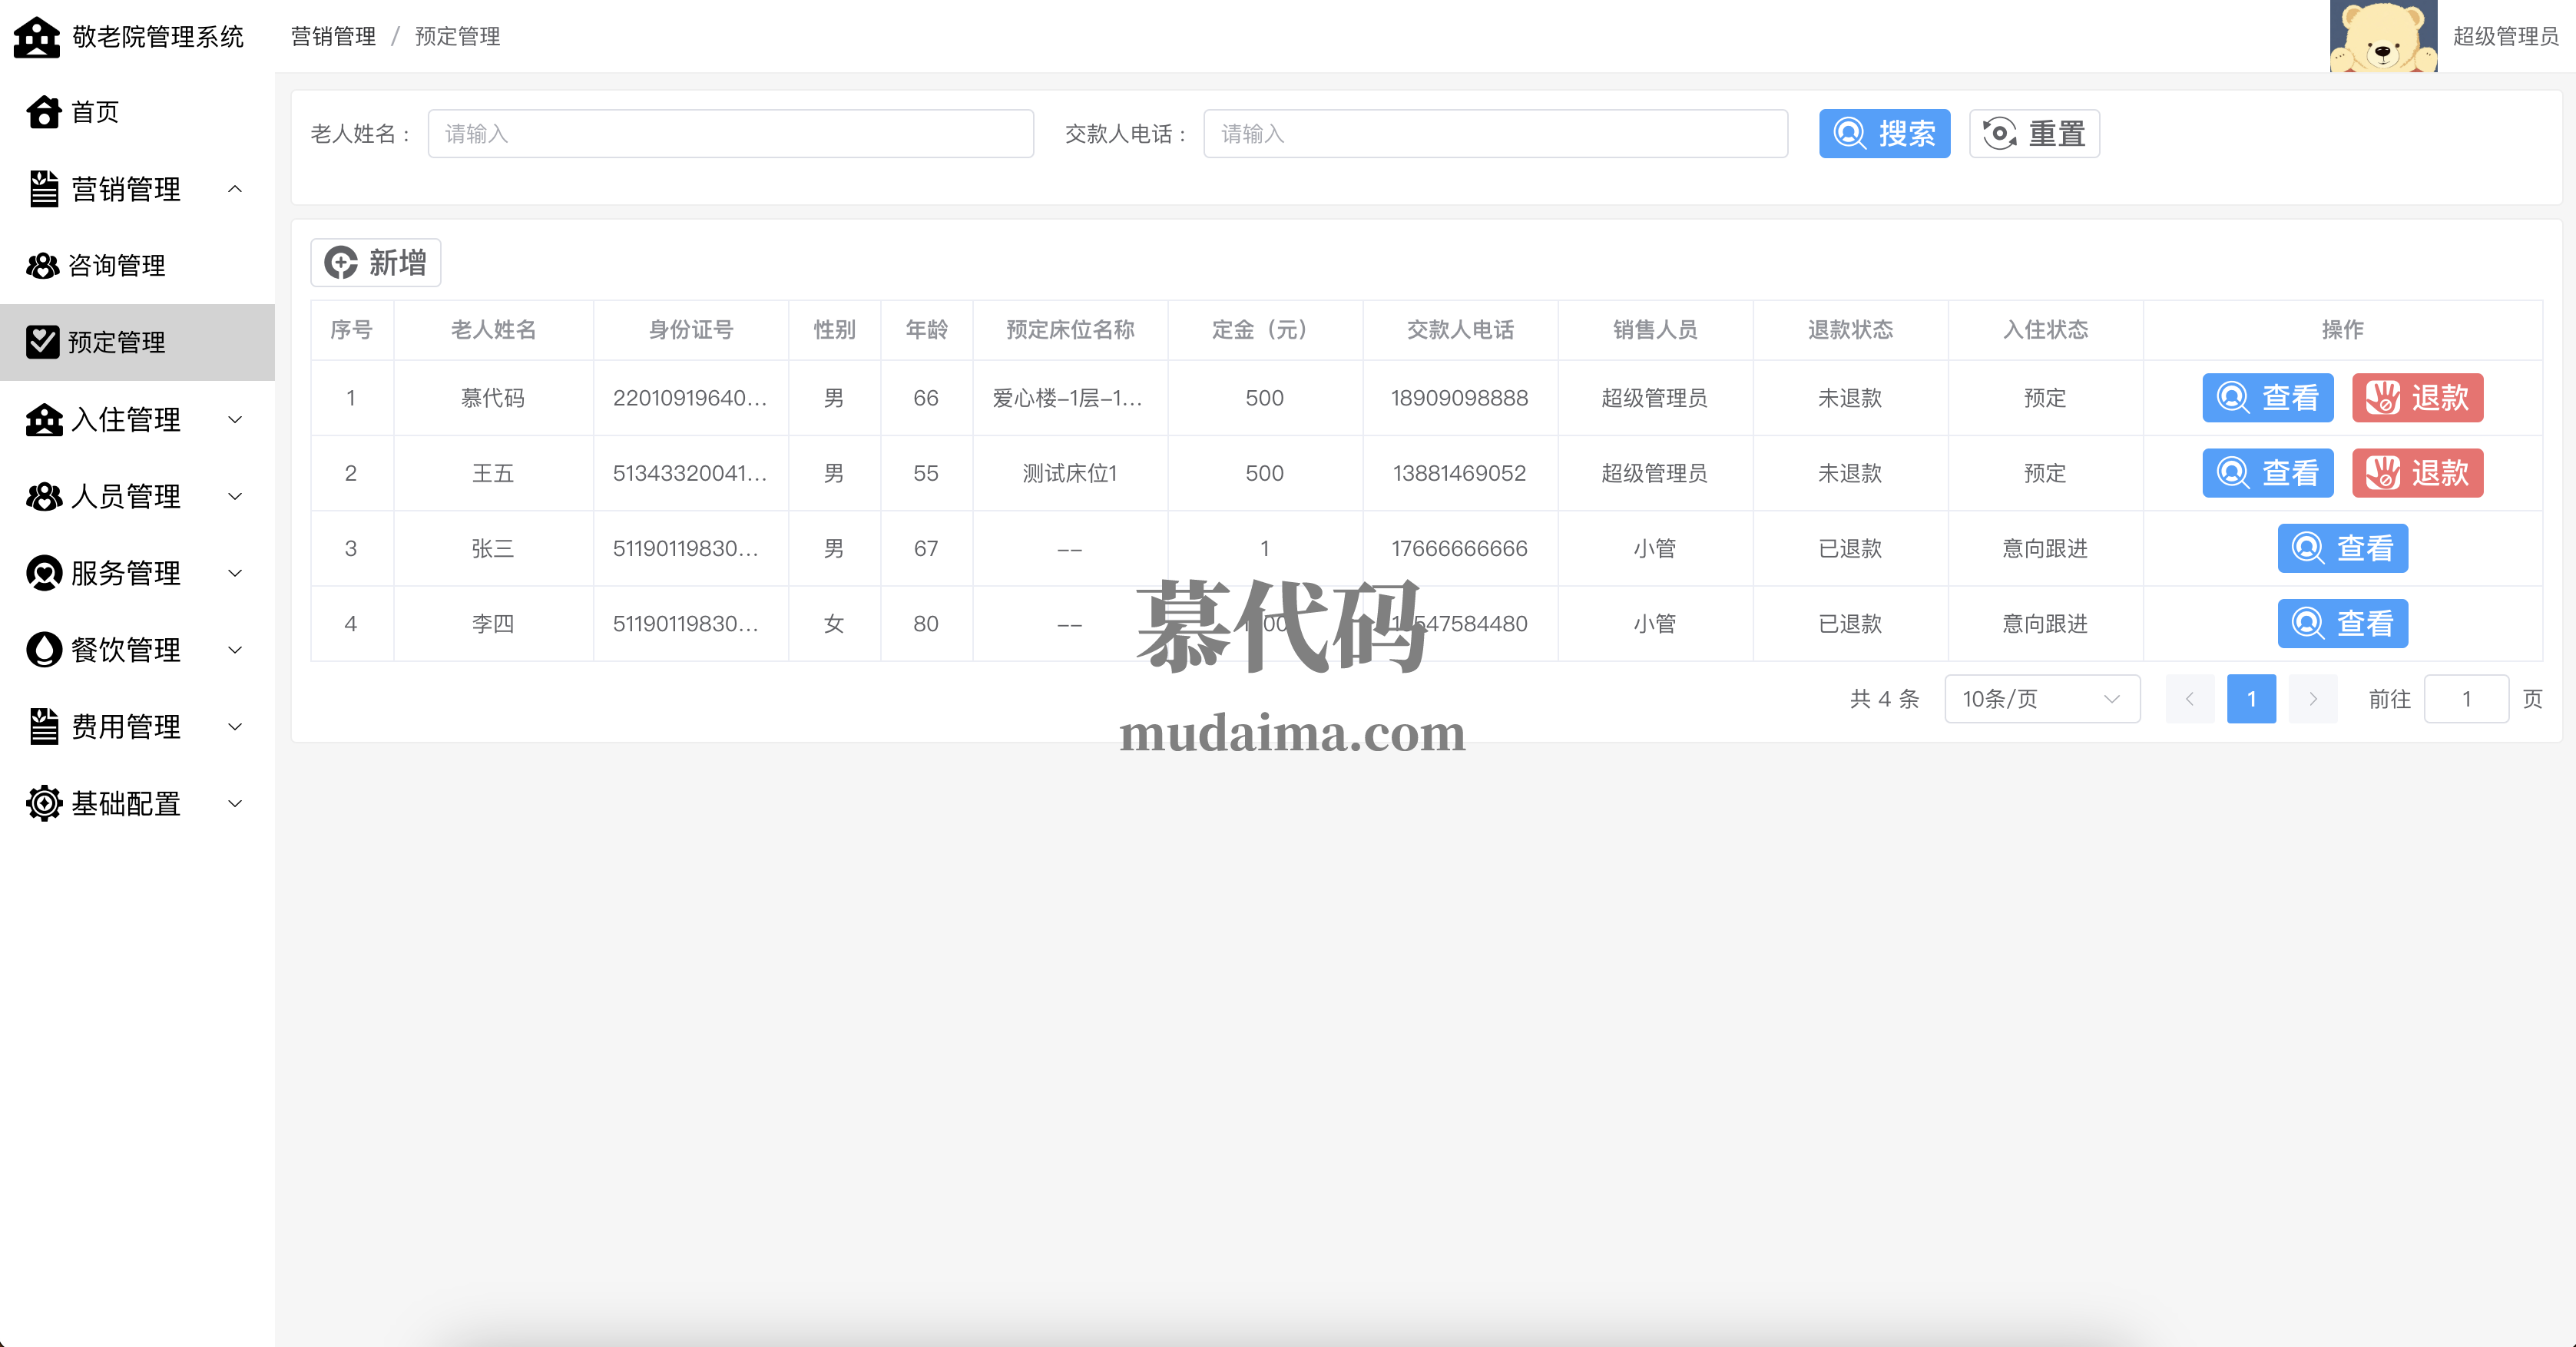
Task: Collapse the 营销管理 menu section
Action: coord(235,189)
